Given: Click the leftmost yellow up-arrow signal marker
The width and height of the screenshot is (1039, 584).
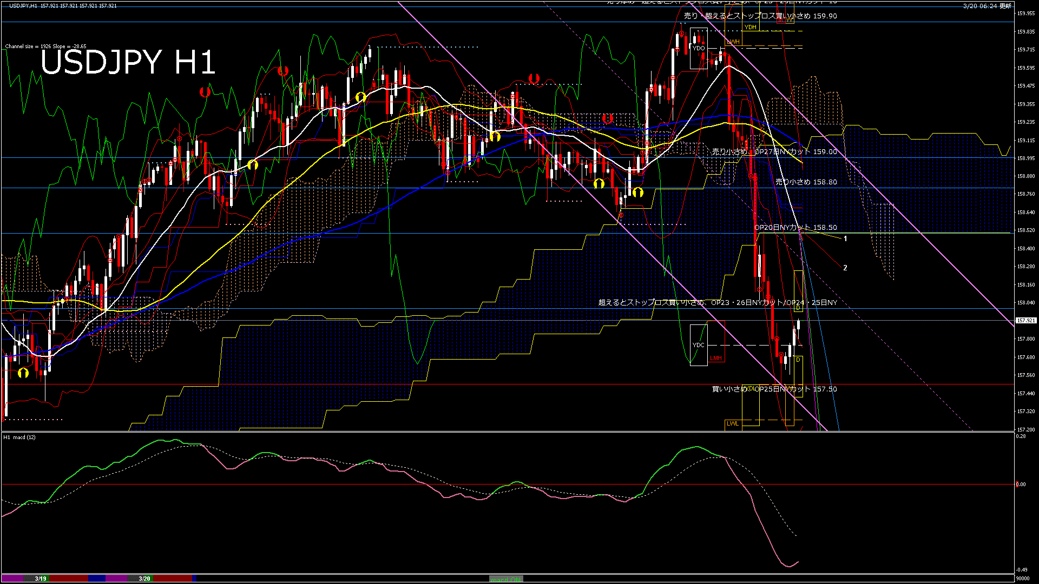Looking at the screenshot, I should click(x=23, y=373).
